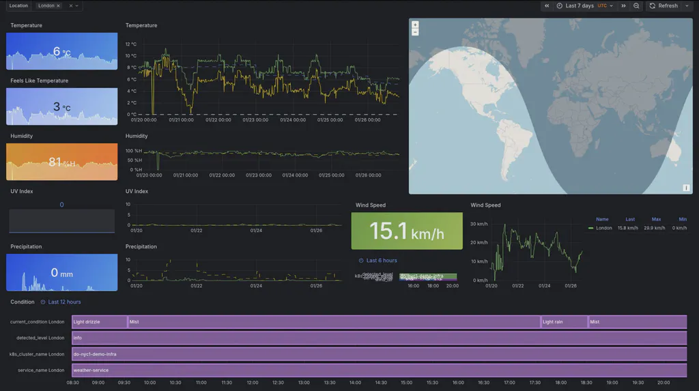This screenshot has width=699, height=391.
Task: Zoom in on the map
Action: [x=415, y=25]
